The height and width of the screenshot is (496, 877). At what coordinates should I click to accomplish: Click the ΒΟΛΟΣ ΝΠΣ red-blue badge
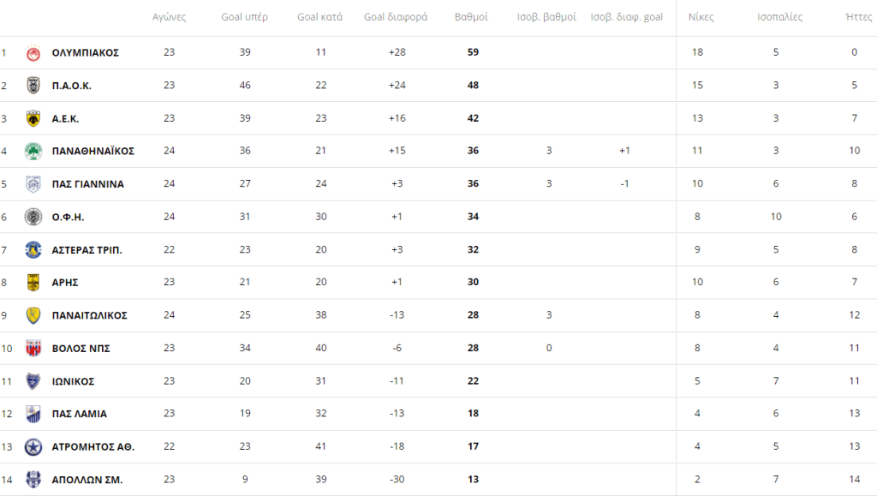pyautogui.click(x=33, y=349)
